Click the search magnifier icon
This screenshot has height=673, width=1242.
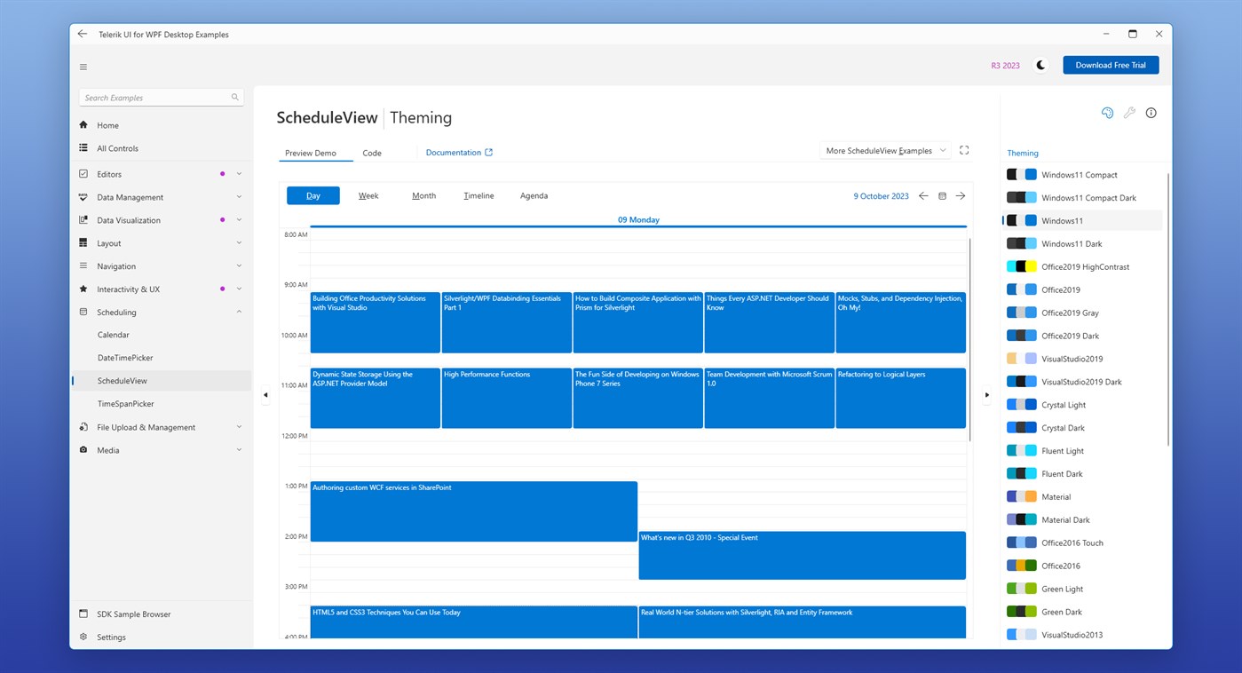tap(234, 97)
